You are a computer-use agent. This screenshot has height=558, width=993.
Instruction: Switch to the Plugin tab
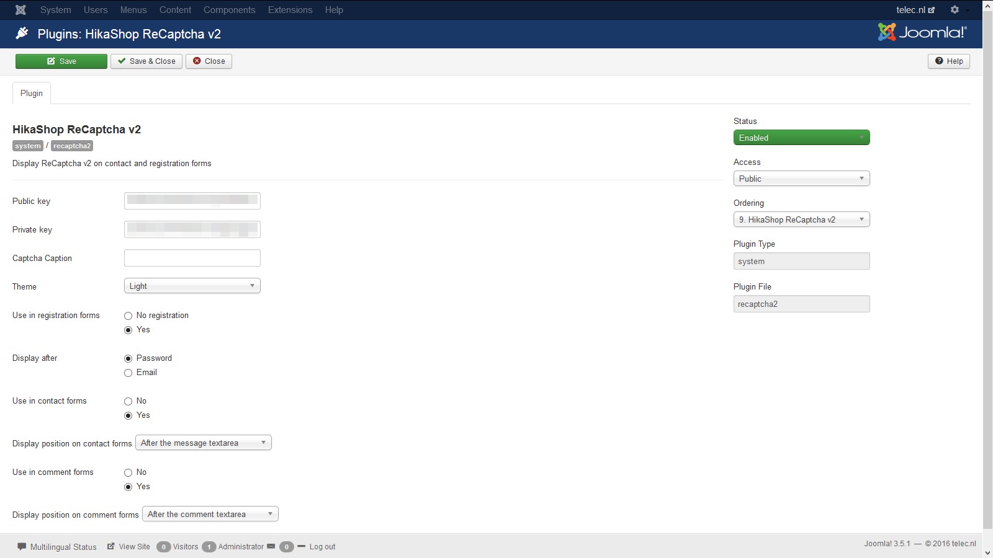pyautogui.click(x=32, y=93)
